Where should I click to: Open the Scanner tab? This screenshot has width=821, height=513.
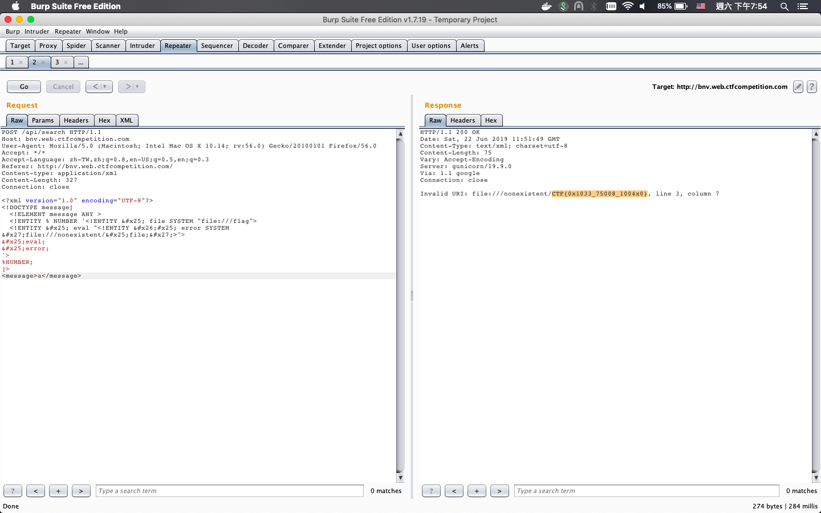[x=108, y=46]
